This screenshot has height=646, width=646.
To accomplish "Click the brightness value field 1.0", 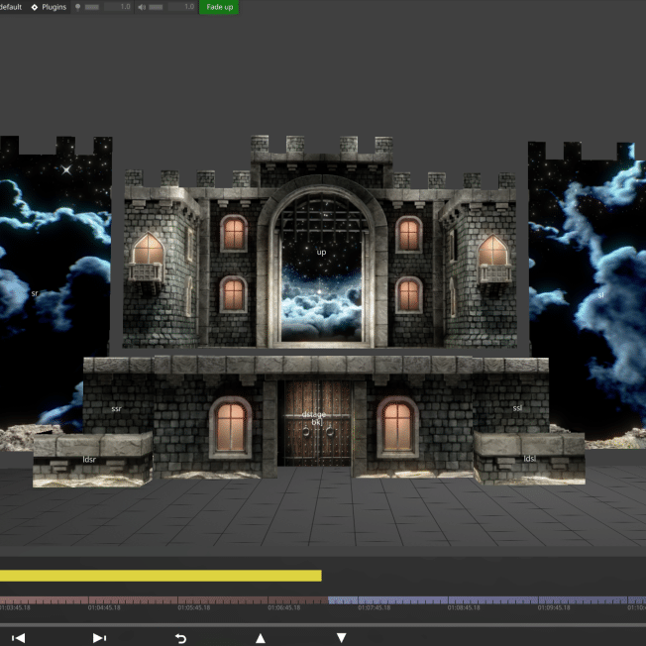I will point(118,7).
